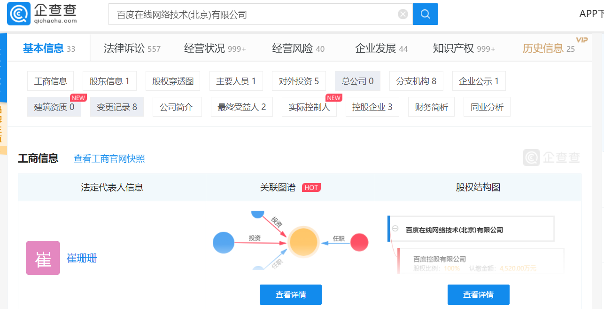Open the VIP 历史信息 tab
The height and width of the screenshot is (309, 604).
click(549, 48)
